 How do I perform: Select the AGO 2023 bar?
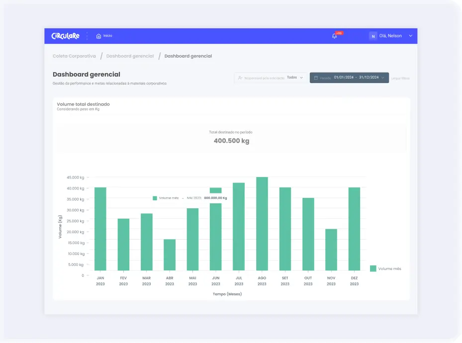point(262,224)
